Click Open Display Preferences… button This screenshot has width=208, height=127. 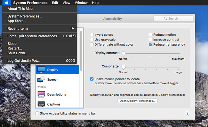click(137, 101)
